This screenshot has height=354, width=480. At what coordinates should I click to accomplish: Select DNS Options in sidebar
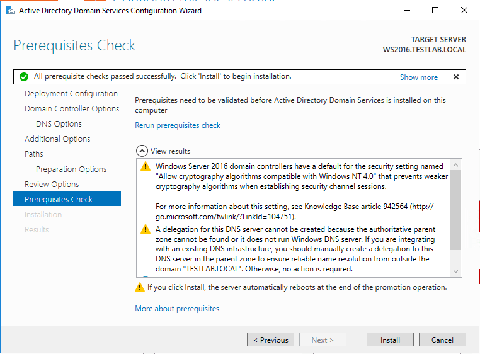pyautogui.click(x=59, y=124)
